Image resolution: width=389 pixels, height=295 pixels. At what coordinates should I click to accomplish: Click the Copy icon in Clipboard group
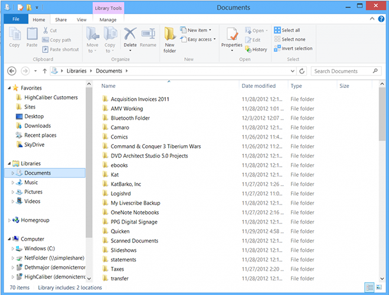click(14, 37)
